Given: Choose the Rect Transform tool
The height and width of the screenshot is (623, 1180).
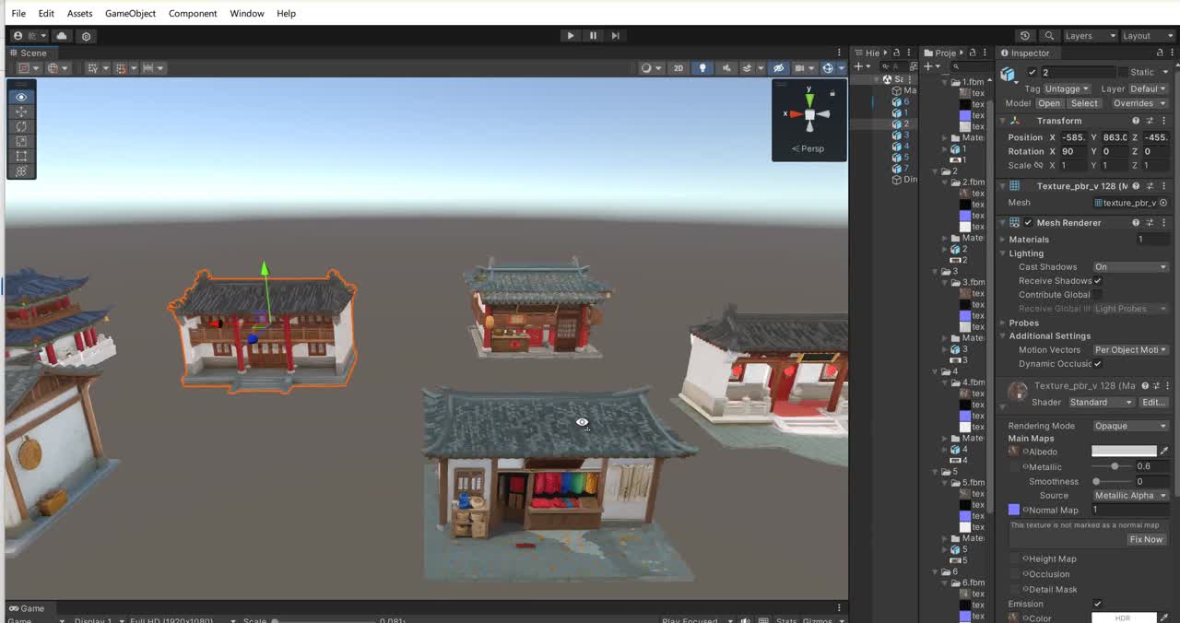Looking at the screenshot, I should [21, 155].
